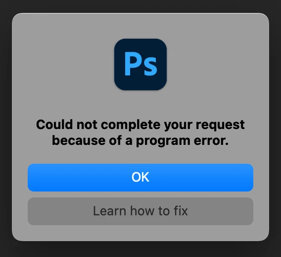Acknowledge the Photoshop error via OK
The width and height of the screenshot is (281, 257).
tap(140, 178)
